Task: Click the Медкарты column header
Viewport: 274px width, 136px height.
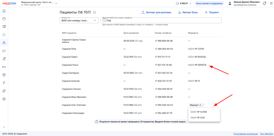Action: pos(193,33)
